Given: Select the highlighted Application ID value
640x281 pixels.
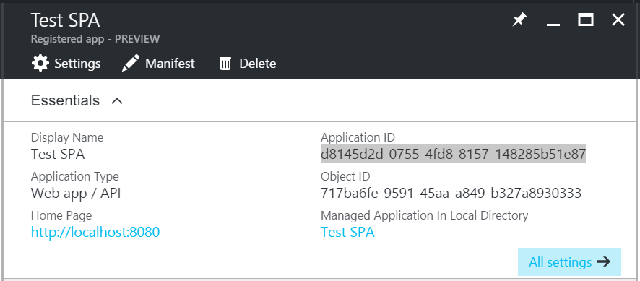Looking at the screenshot, I should click(x=453, y=154).
